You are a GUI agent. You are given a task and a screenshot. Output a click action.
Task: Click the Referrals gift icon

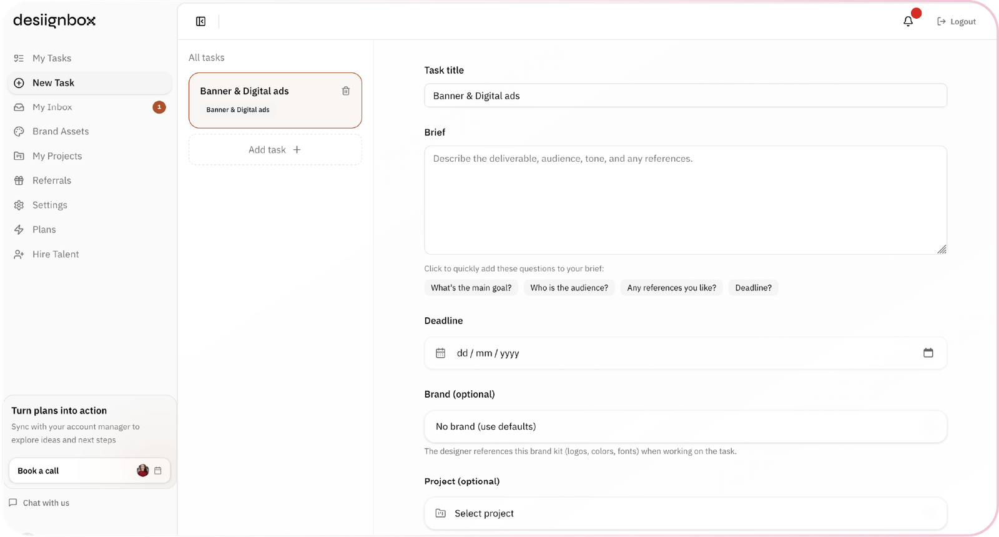pos(19,180)
